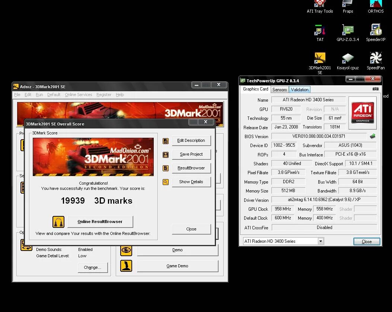Open the Edit menu in 3DMark2001
The height and width of the screenshot is (312, 392).
coord(28,95)
